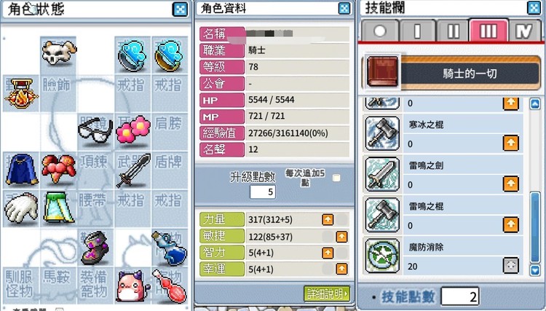Select the black sword weapon slot
546x311 pixels.
click(x=133, y=170)
